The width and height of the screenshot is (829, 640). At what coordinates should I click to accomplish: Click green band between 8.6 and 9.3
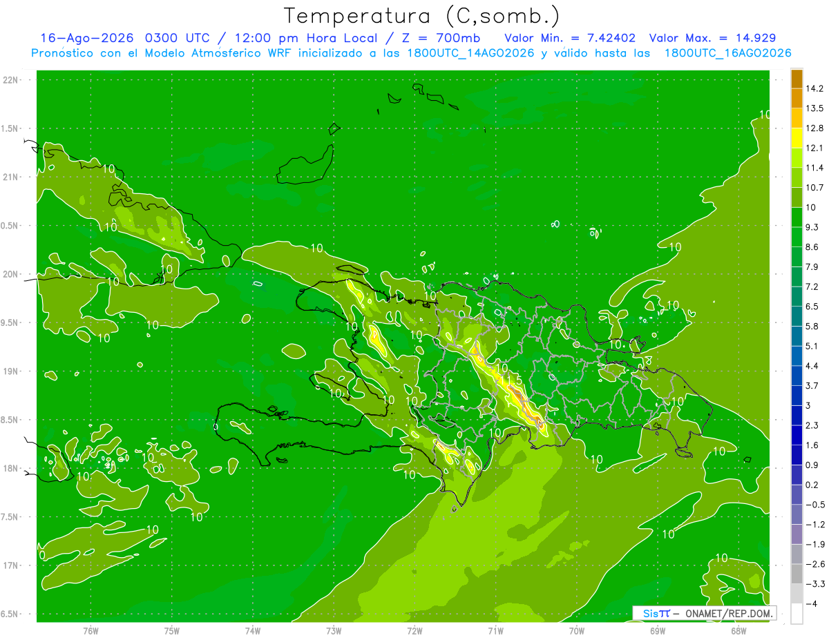pos(797,237)
